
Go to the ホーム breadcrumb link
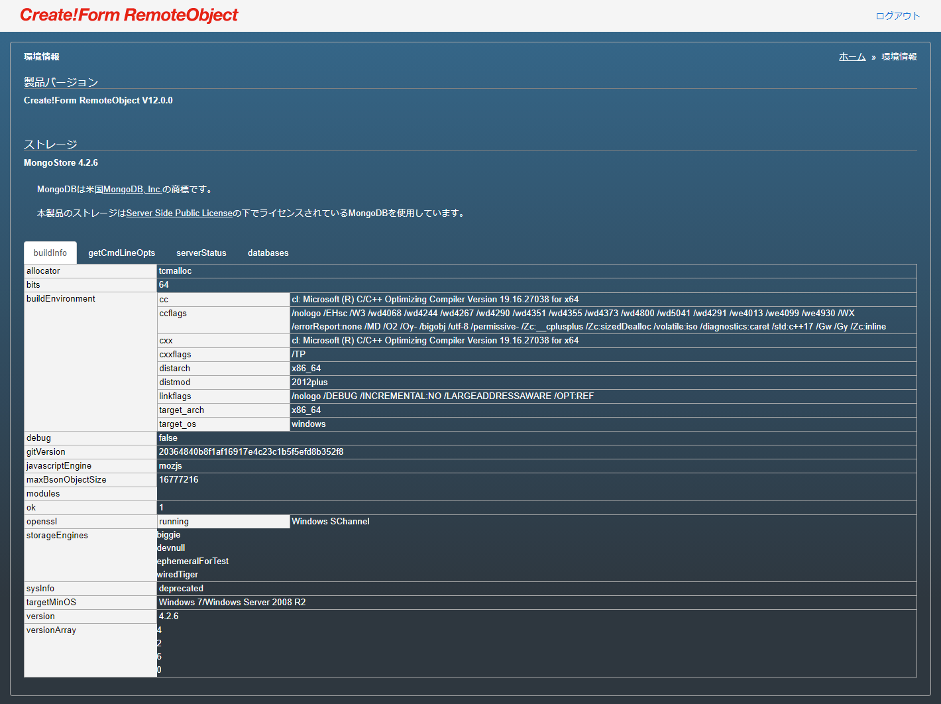852,57
